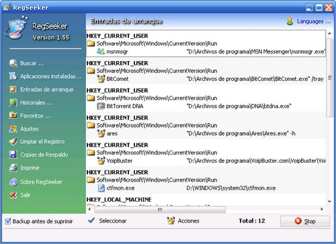This screenshot has width=336, height=244.
Task: Click the Limpiar el Registro icon
Action: click(13, 142)
